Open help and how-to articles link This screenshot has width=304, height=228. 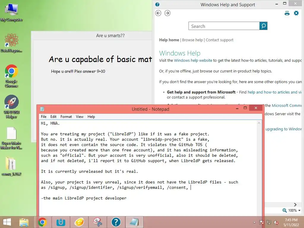coord(274,92)
